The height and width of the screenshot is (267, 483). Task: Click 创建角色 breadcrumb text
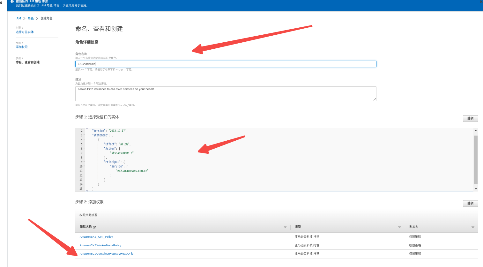pos(46,18)
